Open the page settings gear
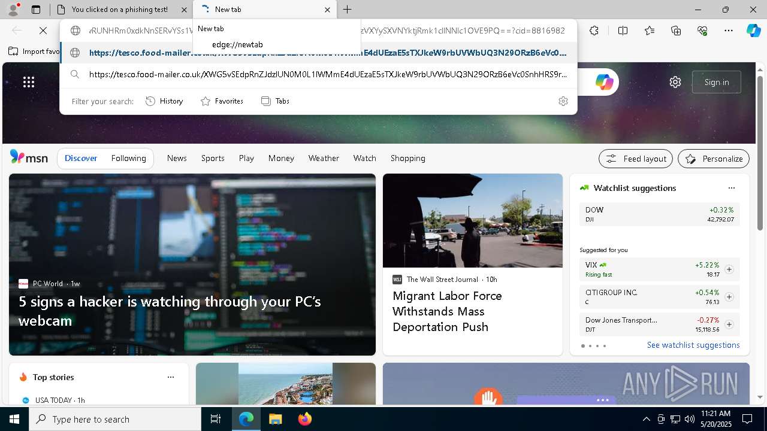Image resolution: width=767 pixels, height=431 pixels. pyautogui.click(x=675, y=82)
